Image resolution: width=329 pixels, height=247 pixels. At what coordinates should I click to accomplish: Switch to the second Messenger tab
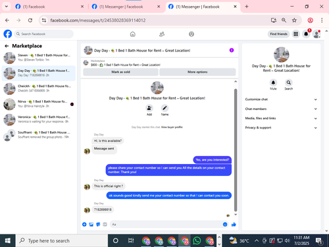point(126,7)
